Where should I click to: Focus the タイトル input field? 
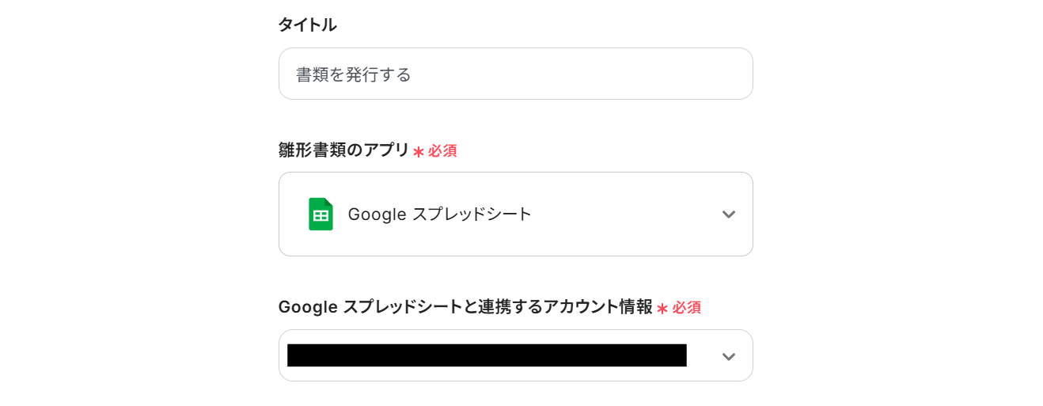515,74
